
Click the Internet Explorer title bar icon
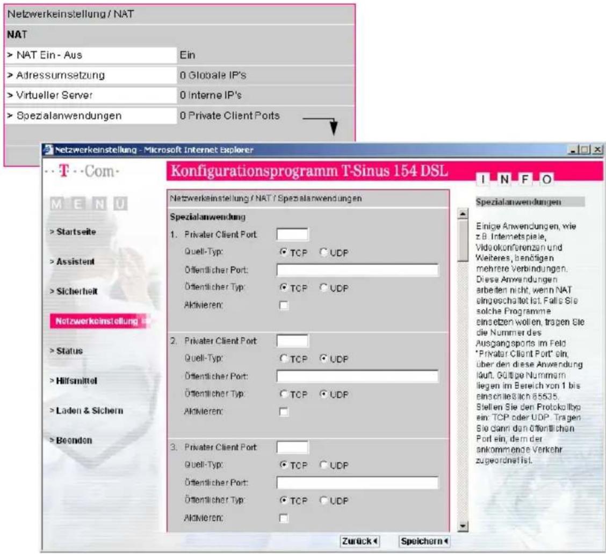(x=48, y=149)
